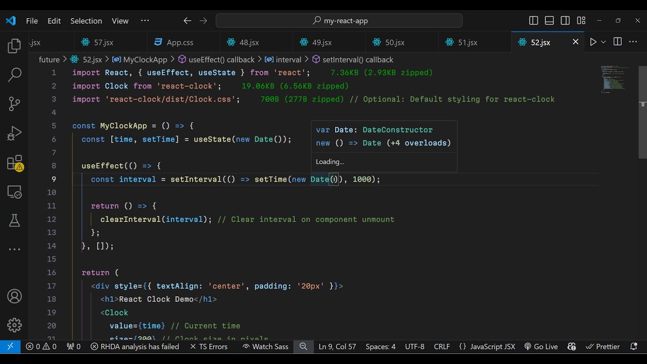Click the Prettier status item
The height and width of the screenshot is (364, 647).
[603, 346]
